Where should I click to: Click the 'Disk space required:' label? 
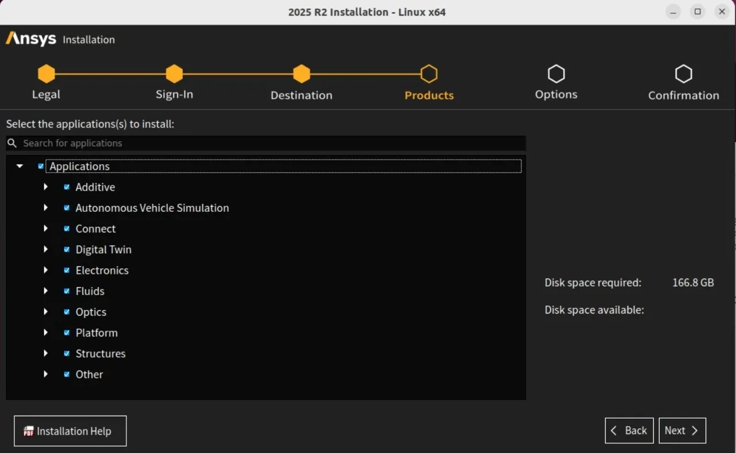[593, 282]
